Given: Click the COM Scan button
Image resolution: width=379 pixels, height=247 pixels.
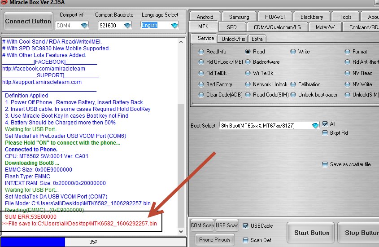Looking at the screenshot, I should (202, 225).
